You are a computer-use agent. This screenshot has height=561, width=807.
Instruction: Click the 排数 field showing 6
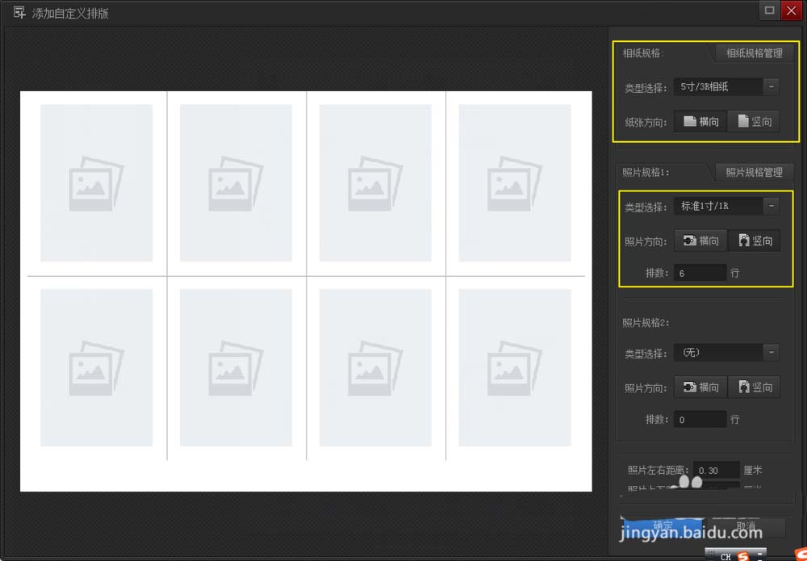pyautogui.click(x=700, y=273)
